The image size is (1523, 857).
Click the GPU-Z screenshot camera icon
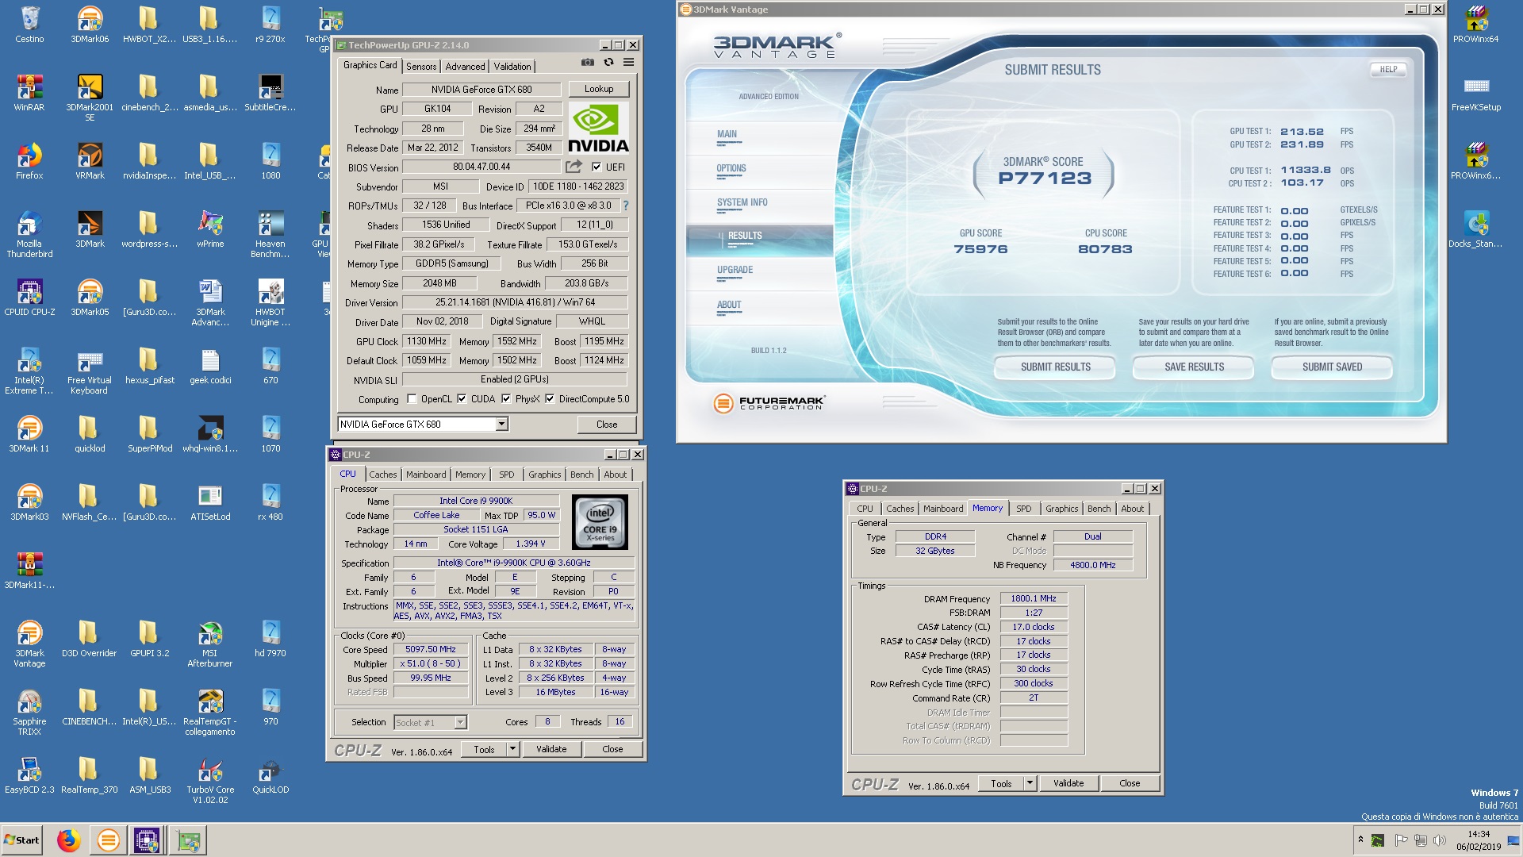[587, 63]
